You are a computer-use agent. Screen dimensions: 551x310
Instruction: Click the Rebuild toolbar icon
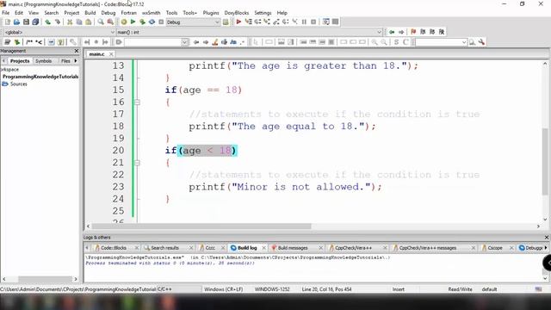coord(152,22)
